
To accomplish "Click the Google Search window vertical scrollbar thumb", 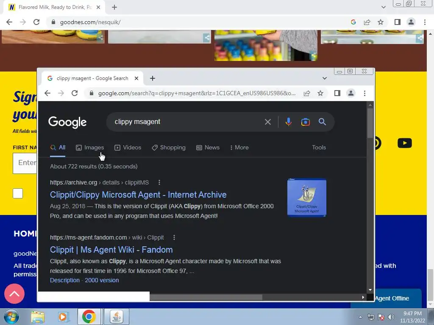I will tap(370, 123).
